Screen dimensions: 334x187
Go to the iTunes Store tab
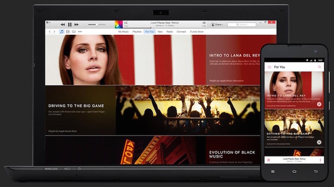click(x=197, y=32)
